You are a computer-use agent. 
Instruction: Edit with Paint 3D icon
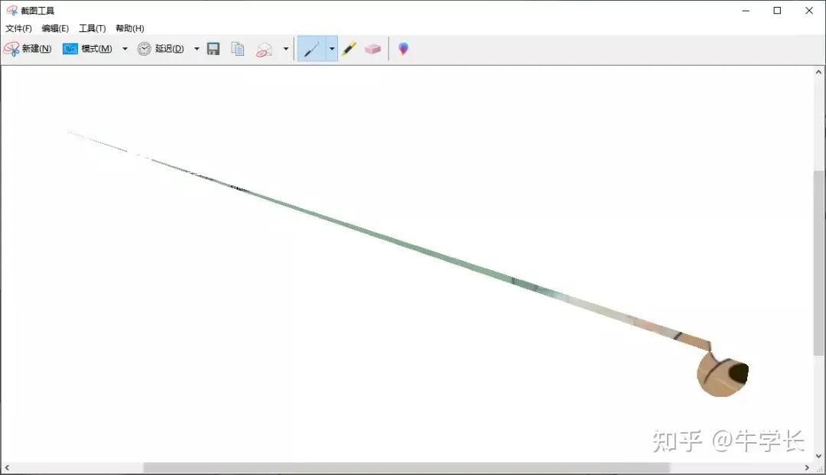pyautogui.click(x=403, y=49)
